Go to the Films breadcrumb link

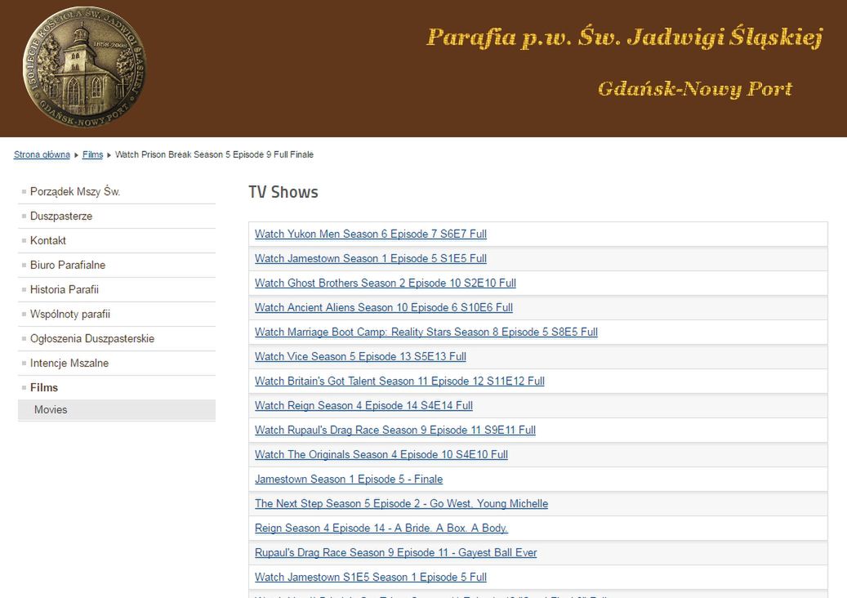click(92, 154)
